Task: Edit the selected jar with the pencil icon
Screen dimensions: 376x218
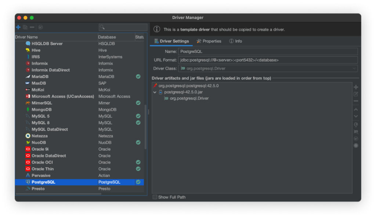Action: point(356,94)
